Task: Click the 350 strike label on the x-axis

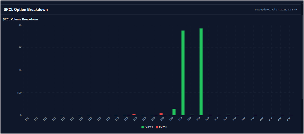Action: 216,119
